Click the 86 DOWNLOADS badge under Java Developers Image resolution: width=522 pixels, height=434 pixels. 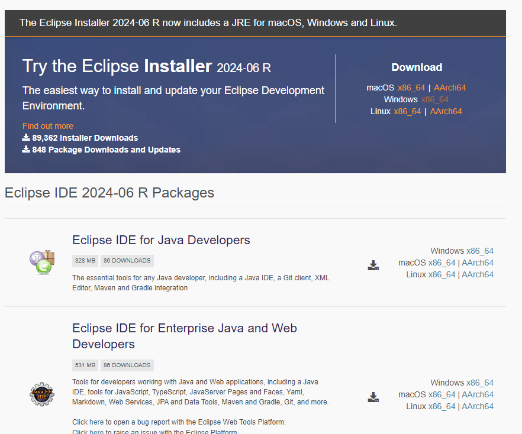(127, 261)
